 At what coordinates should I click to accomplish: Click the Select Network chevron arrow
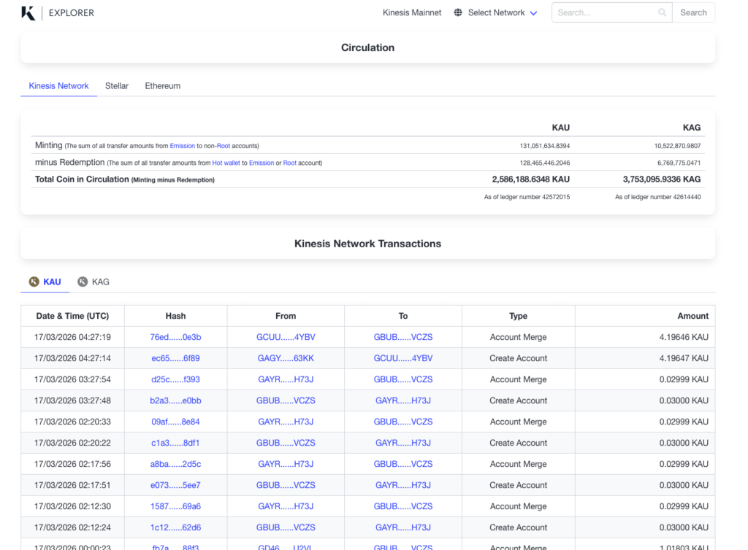click(533, 13)
